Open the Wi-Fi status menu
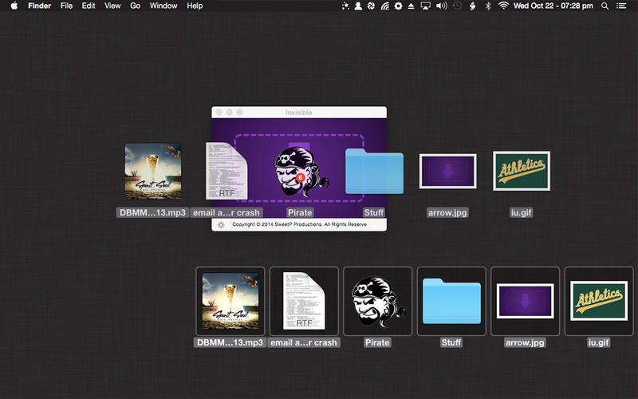 (503, 6)
